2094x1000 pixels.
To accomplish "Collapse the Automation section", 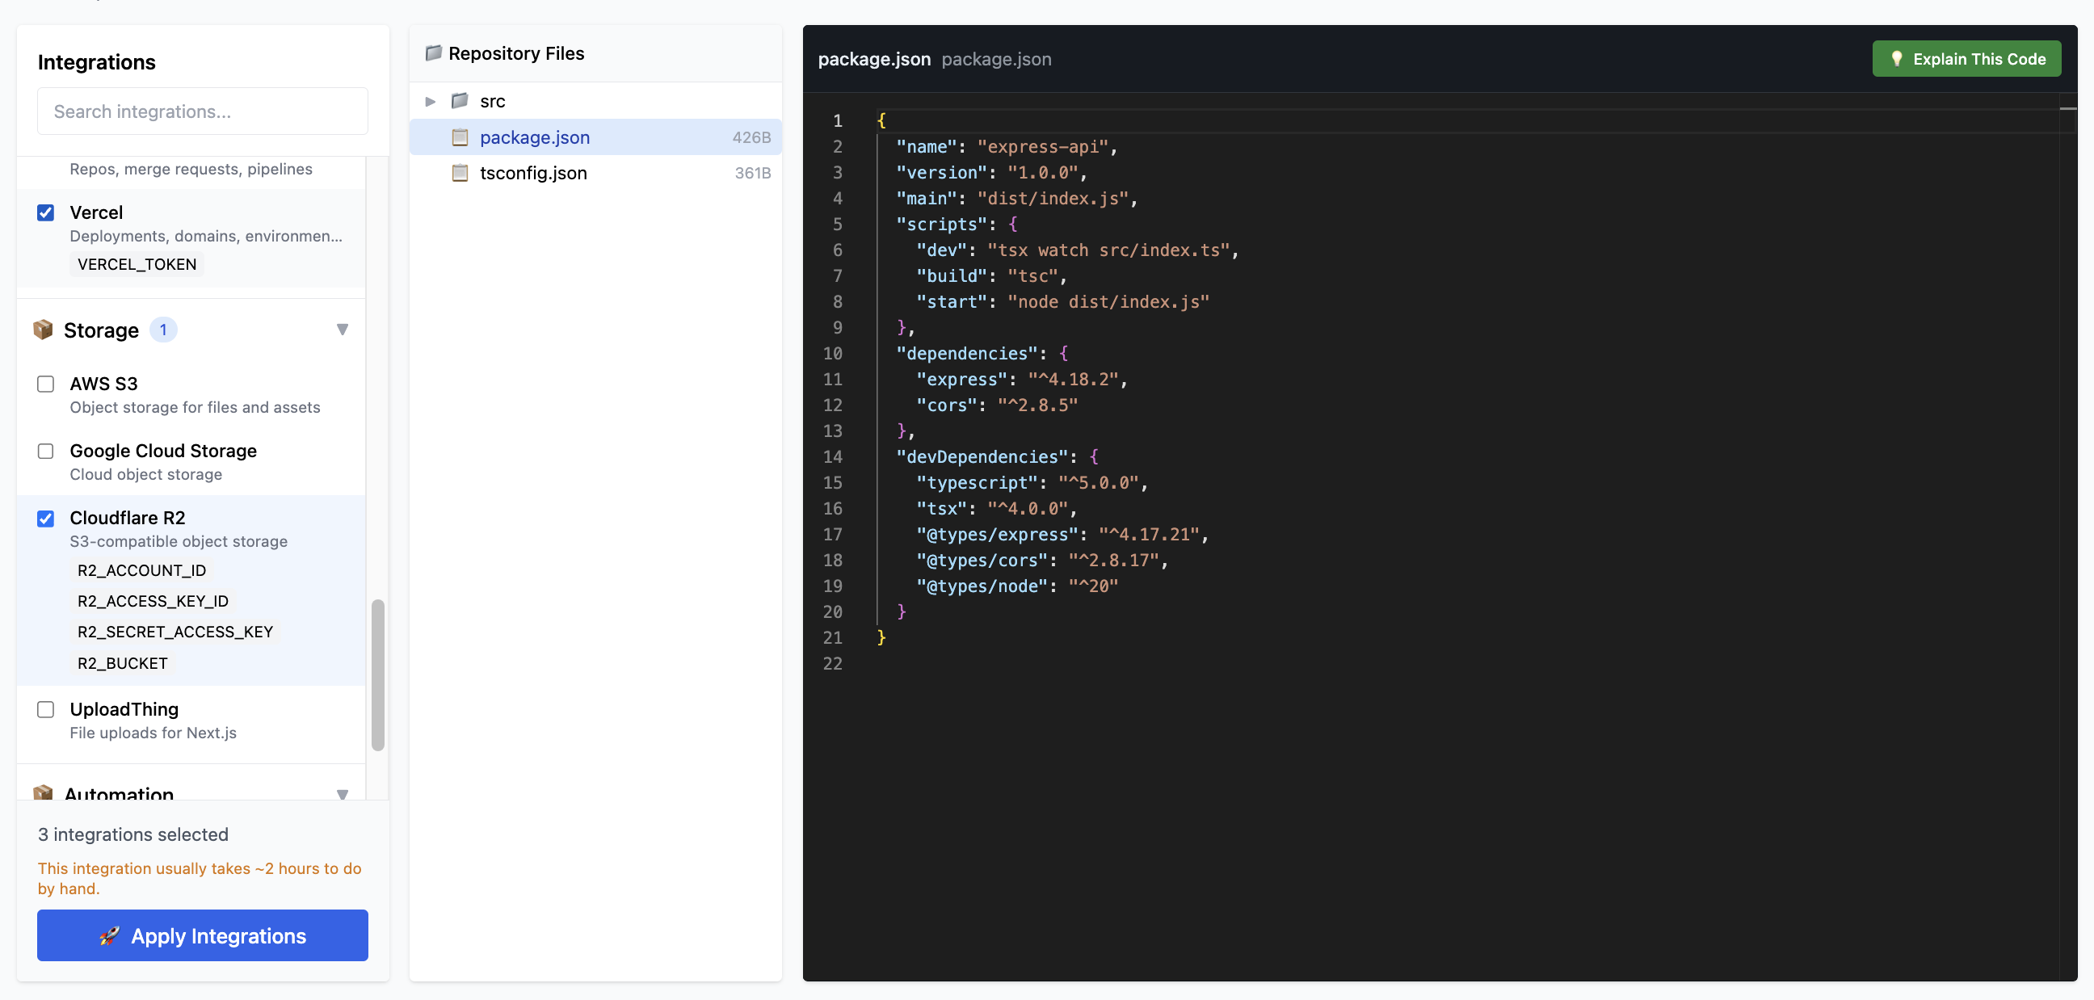I will pyautogui.click(x=343, y=794).
